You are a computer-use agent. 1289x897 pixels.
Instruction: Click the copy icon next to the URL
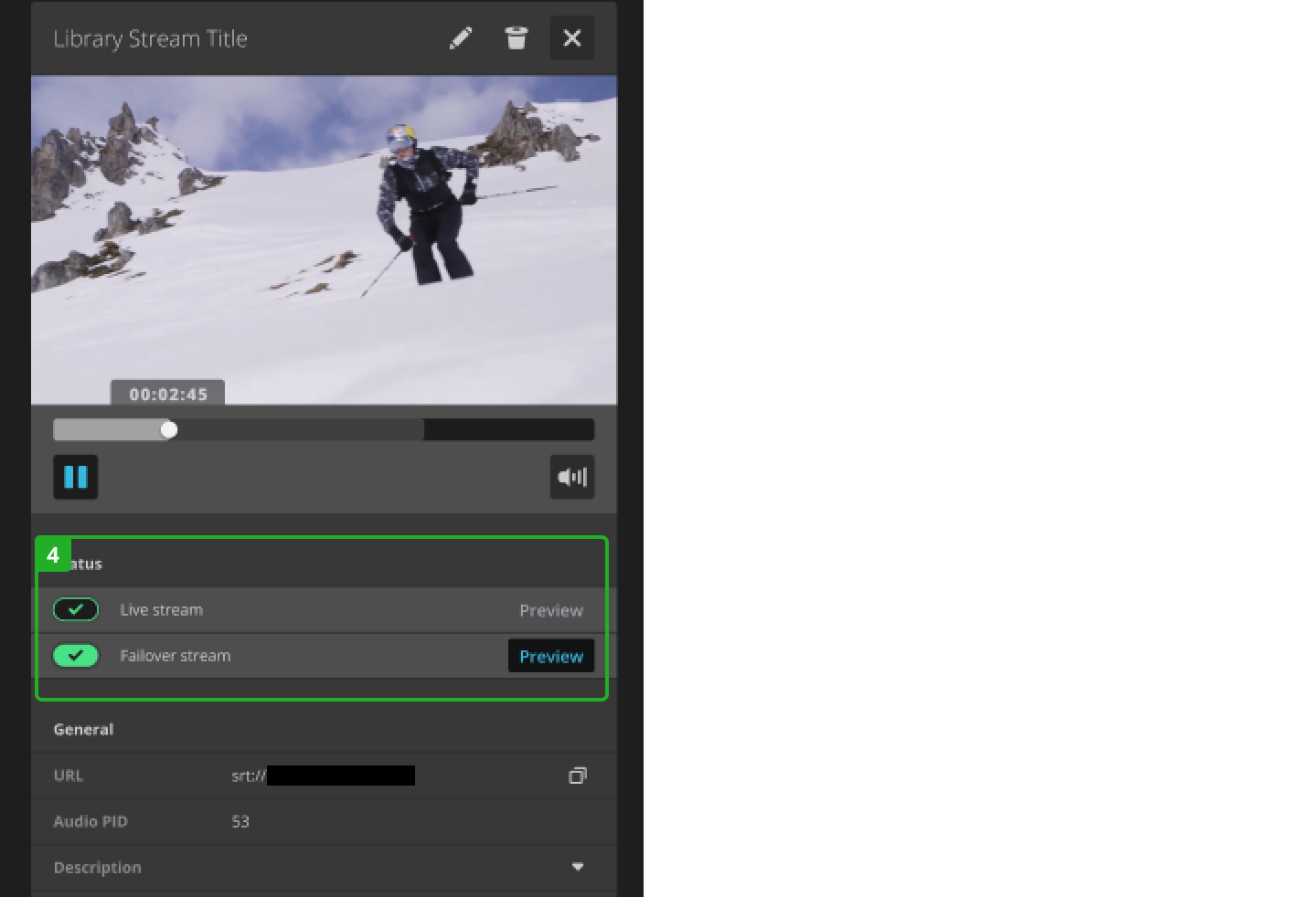coord(578,775)
